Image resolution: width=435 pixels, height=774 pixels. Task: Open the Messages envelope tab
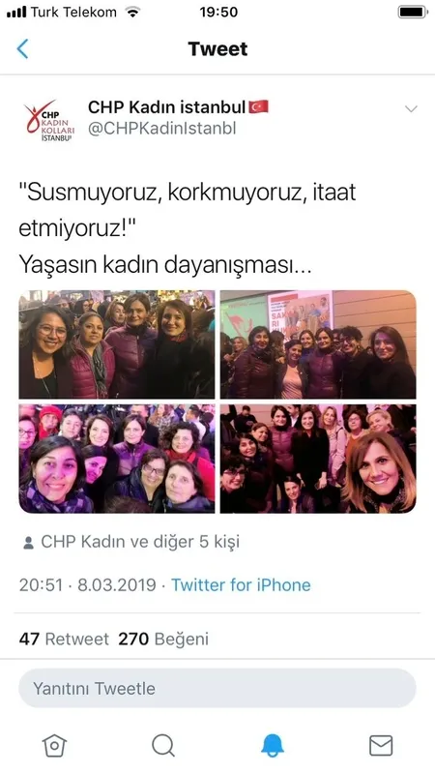coord(381,745)
